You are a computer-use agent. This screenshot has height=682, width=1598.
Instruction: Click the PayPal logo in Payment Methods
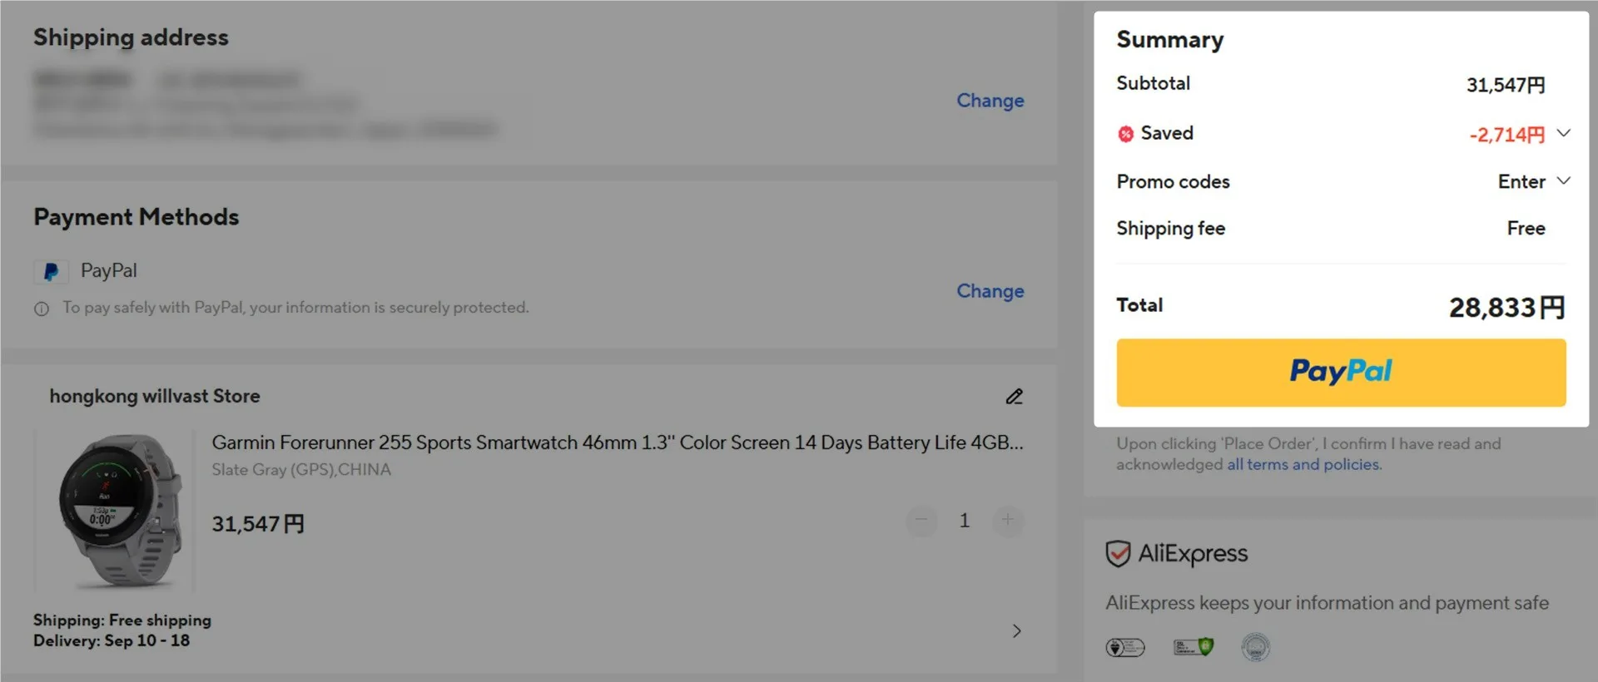(51, 272)
